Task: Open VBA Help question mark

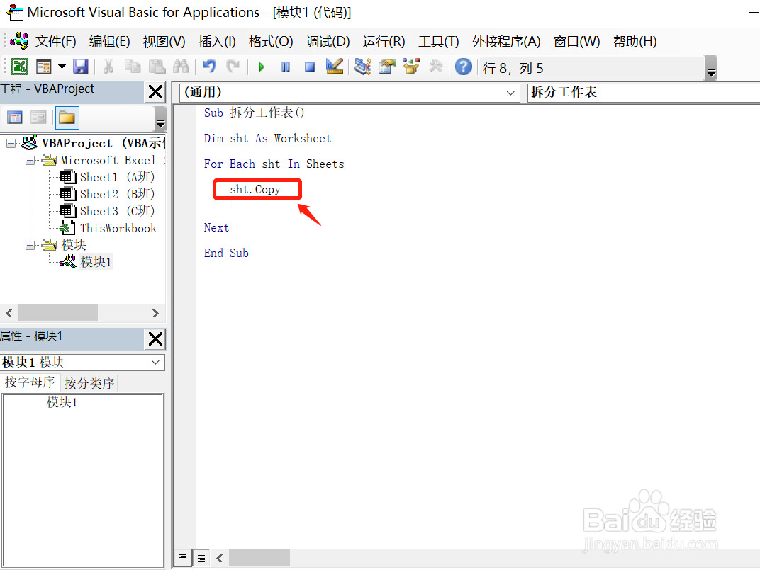Action: coord(464,67)
